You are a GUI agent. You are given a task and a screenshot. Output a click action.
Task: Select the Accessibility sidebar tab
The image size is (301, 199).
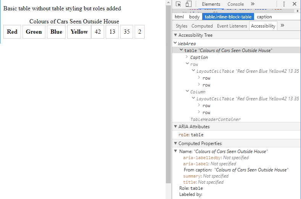pos(263,26)
